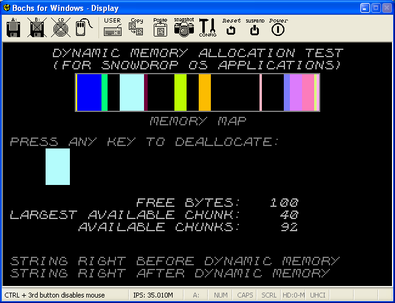
Task: Click the Reset button icon
Action: click(x=232, y=27)
